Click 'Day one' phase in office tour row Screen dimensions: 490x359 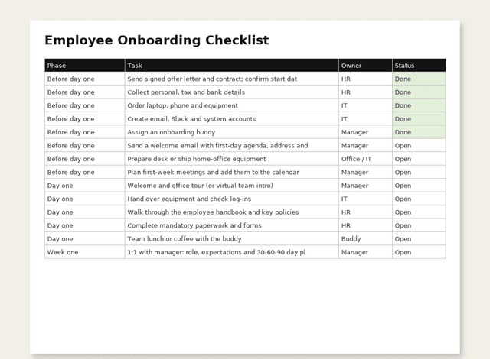85,186
